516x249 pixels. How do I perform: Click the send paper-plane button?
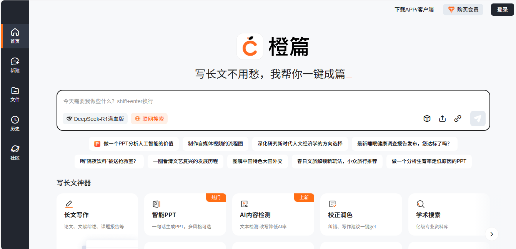[x=478, y=119]
